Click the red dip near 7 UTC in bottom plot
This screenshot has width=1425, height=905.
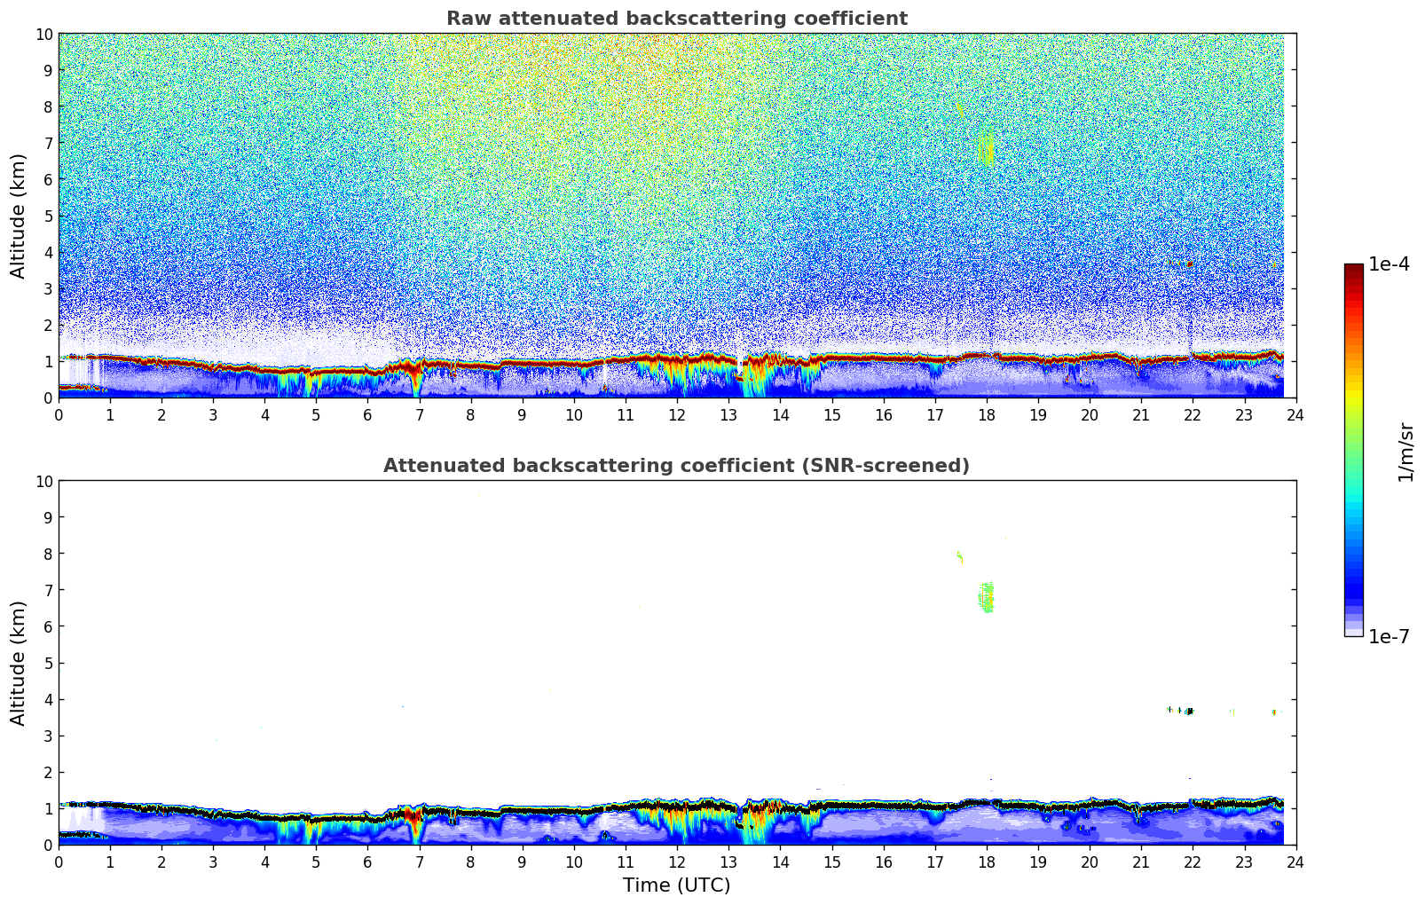click(413, 822)
